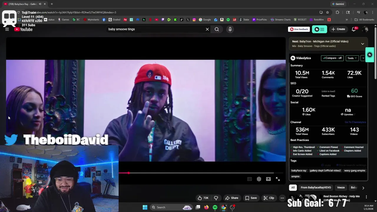This screenshot has height=212, width=377.
Task: Follow the Go To Channelytics link
Action: [355, 122]
